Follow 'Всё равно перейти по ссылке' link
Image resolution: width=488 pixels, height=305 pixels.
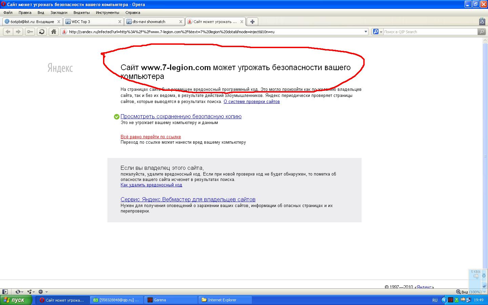pyautogui.click(x=151, y=137)
